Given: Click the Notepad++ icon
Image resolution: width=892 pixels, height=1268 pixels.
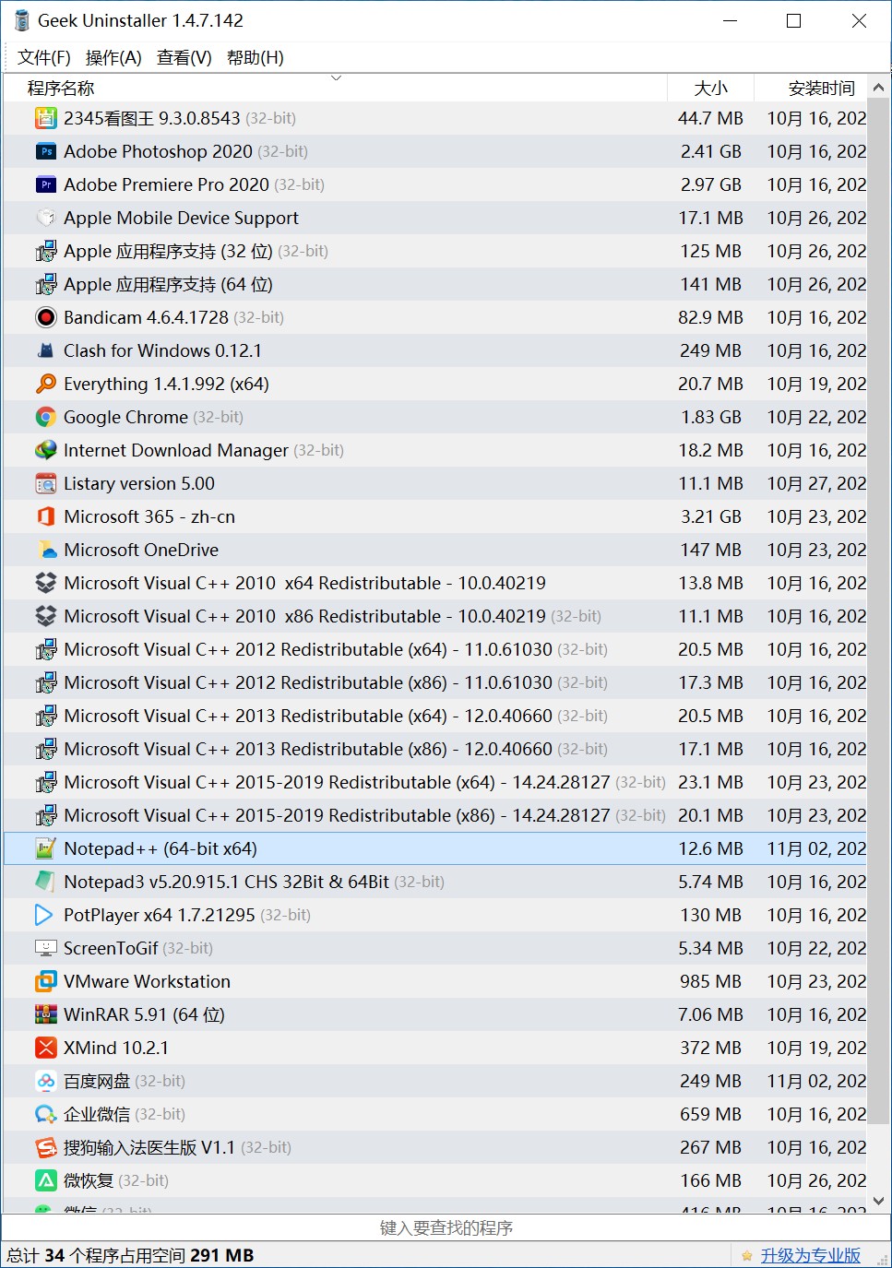Looking at the screenshot, I should (45, 848).
